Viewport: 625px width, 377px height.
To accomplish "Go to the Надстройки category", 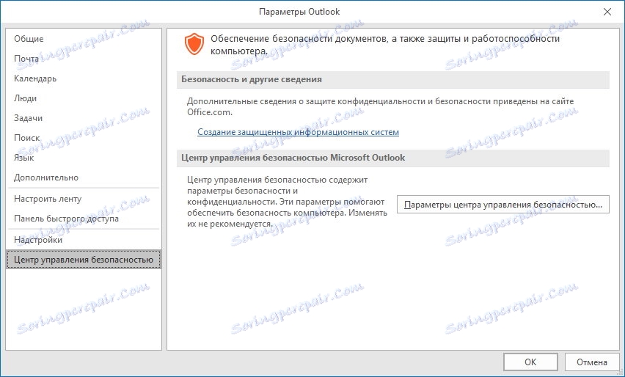I will (84, 240).
